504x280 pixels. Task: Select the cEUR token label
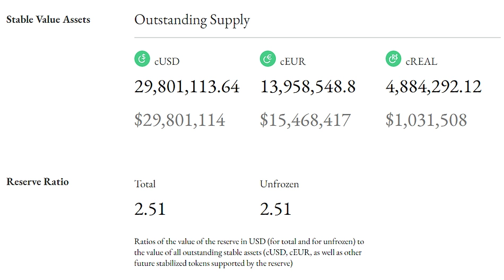click(x=292, y=61)
